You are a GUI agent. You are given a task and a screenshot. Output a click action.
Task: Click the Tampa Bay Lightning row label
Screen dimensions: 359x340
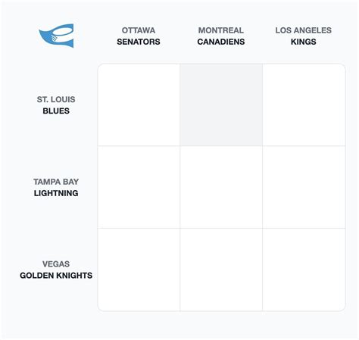point(56,187)
